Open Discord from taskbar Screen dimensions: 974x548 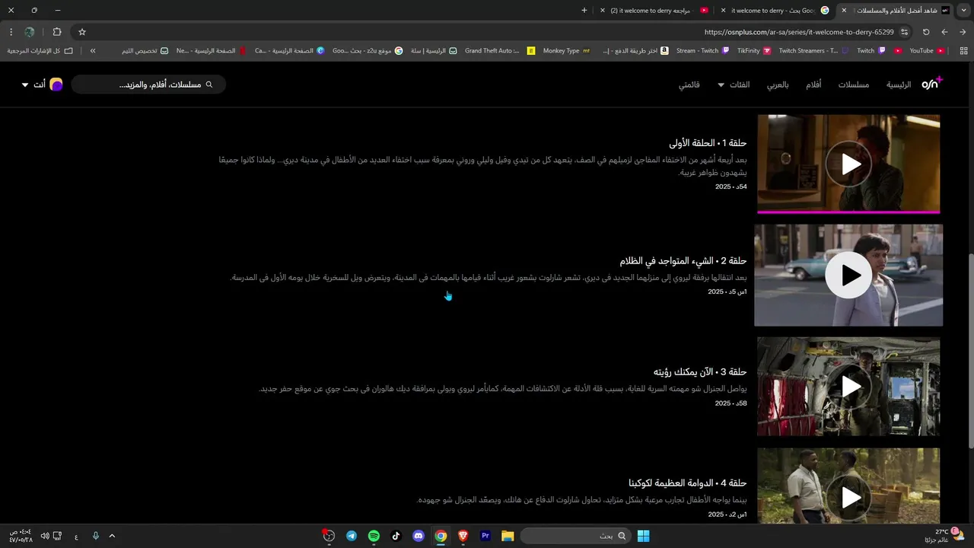click(418, 536)
